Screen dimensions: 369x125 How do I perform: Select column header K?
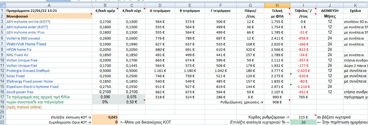(356, 5)
